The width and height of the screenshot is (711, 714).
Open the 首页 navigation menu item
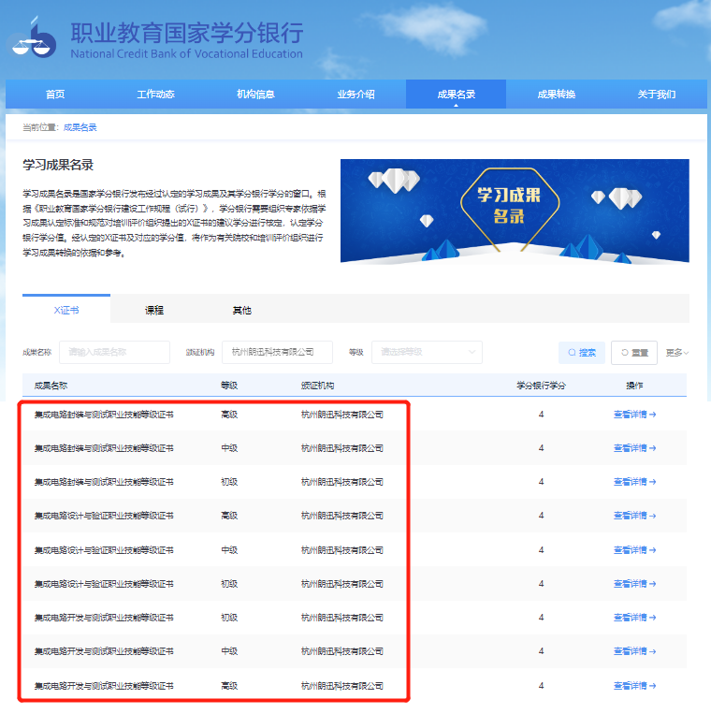click(55, 95)
